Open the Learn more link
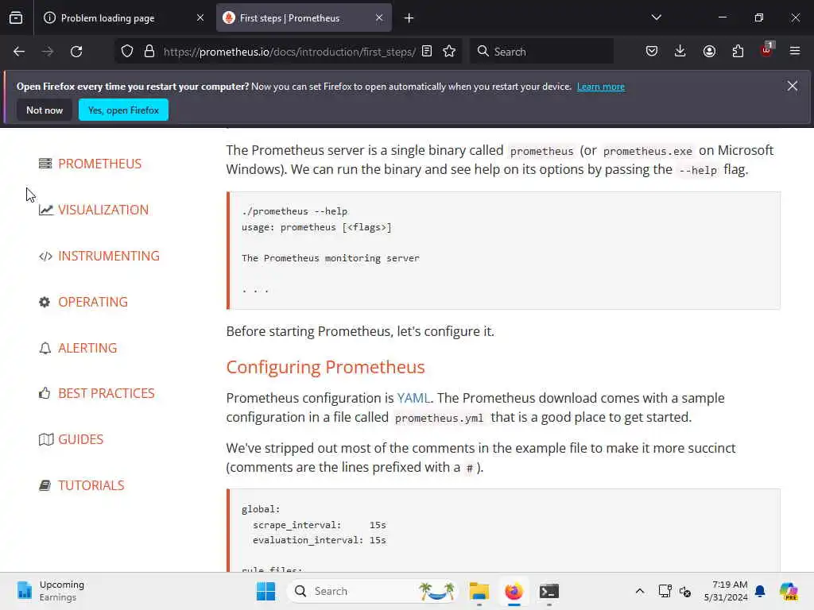The image size is (814, 610). (601, 87)
